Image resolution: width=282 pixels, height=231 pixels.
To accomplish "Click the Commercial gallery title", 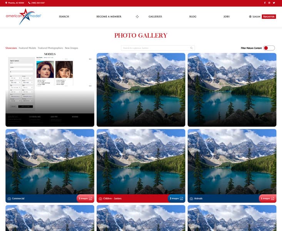I will [x=18, y=198].
